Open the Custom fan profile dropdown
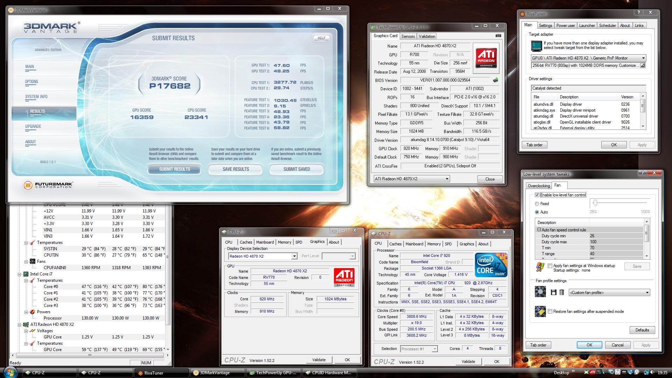 click(609, 293)
